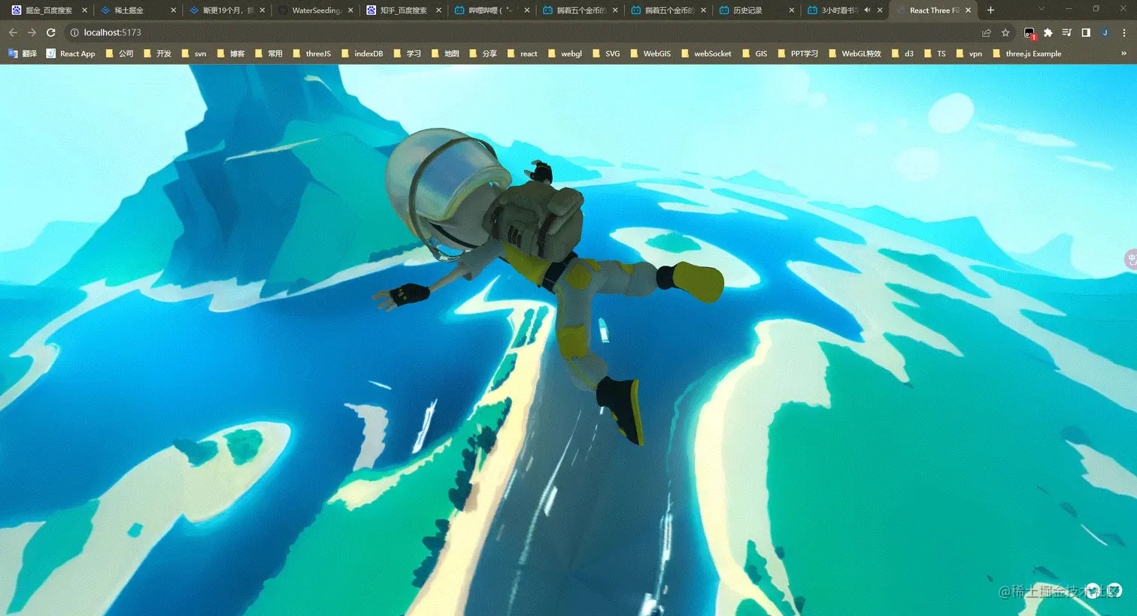Open the extension with red badge

1029,32
